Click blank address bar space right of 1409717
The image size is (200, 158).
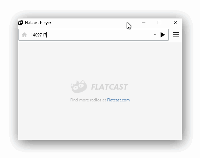click(99, 35)
